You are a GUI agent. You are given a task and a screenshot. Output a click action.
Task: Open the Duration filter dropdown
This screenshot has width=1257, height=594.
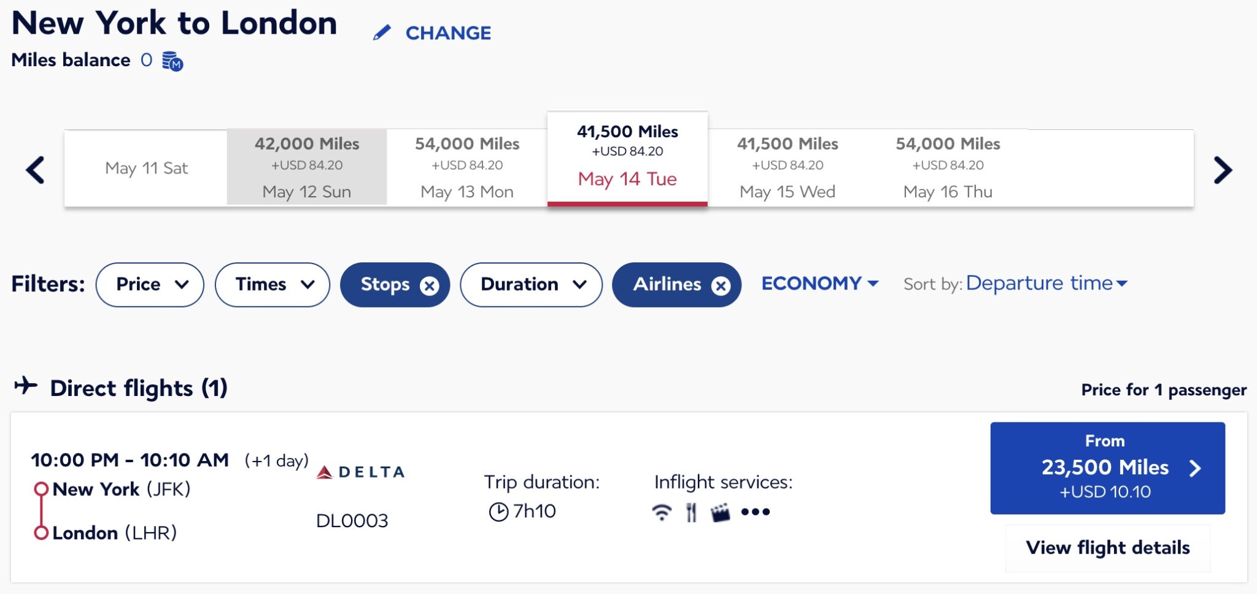pyautogui.click(x=531, y=284)
